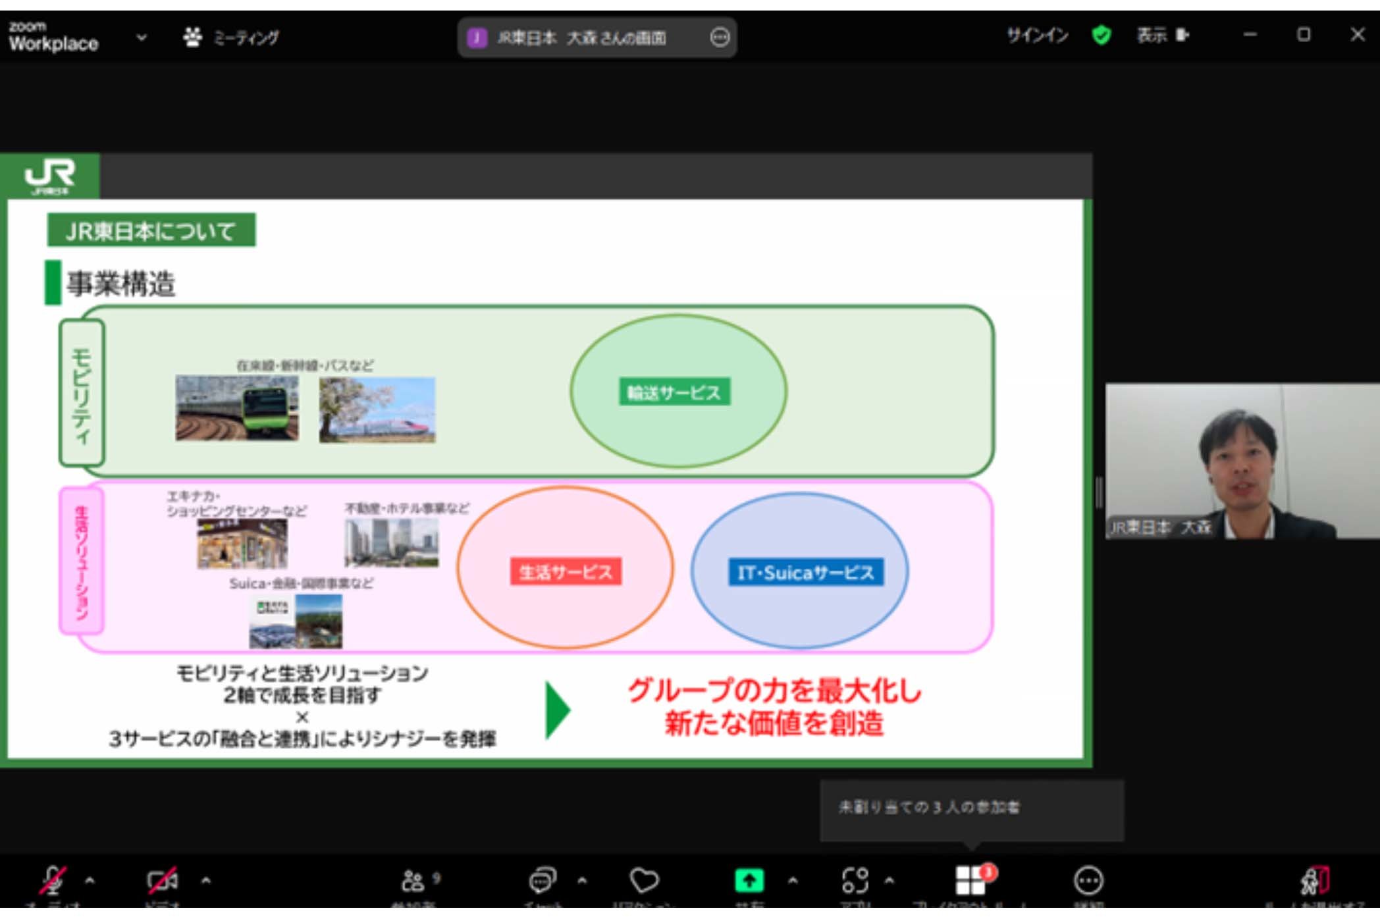This screenshot has height=919, width=1380.
Task: Open the apps icon
Action: pos(855,880)
